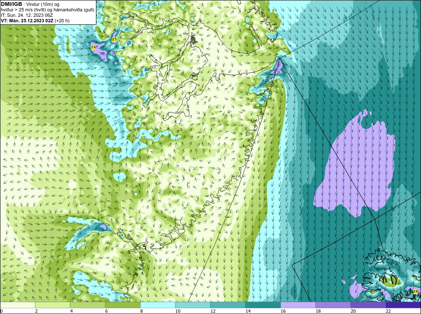Click the legend scale number "8"
Viewport: 421px width, 314px height.
coord(141,311)
